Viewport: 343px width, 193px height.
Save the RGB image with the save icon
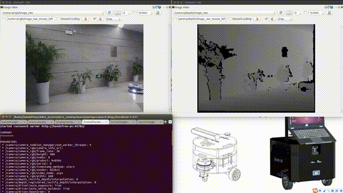tap(158, 13)
